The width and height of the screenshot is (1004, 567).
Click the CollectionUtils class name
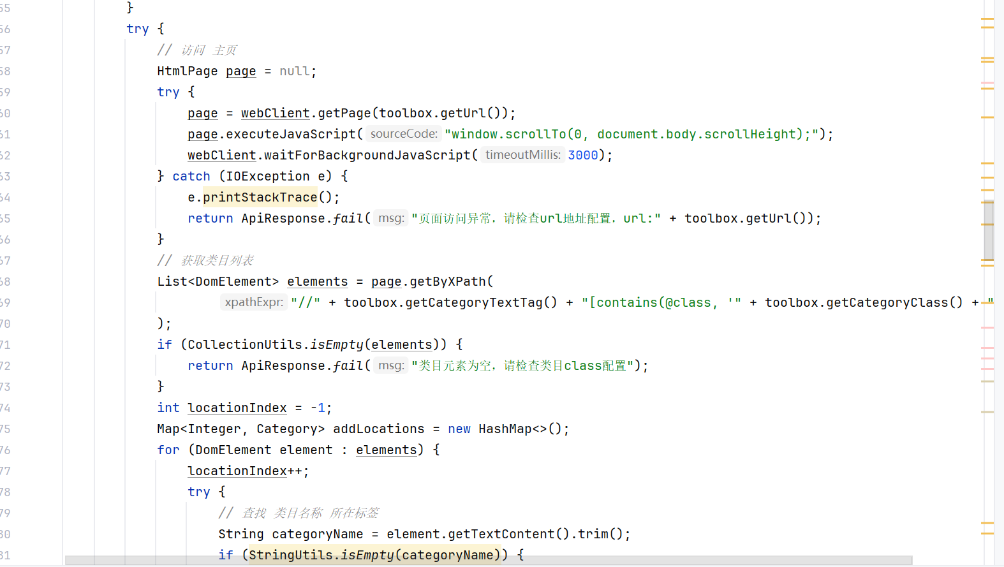[245, 344]
